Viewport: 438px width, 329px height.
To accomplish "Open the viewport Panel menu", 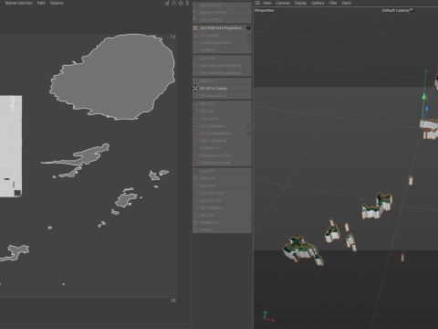I will [x=347, y=3].
